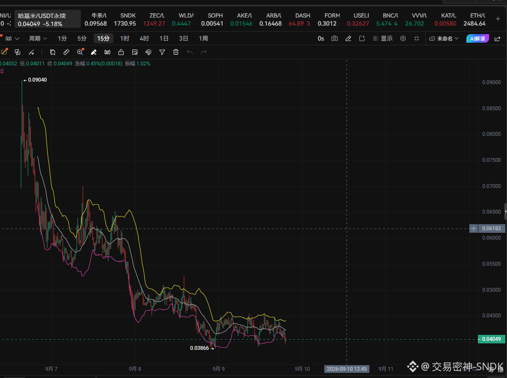The width and height of the screenshot is (507, 378).
Task: Open the candlestick chart type dropdown
Action: 12,39
